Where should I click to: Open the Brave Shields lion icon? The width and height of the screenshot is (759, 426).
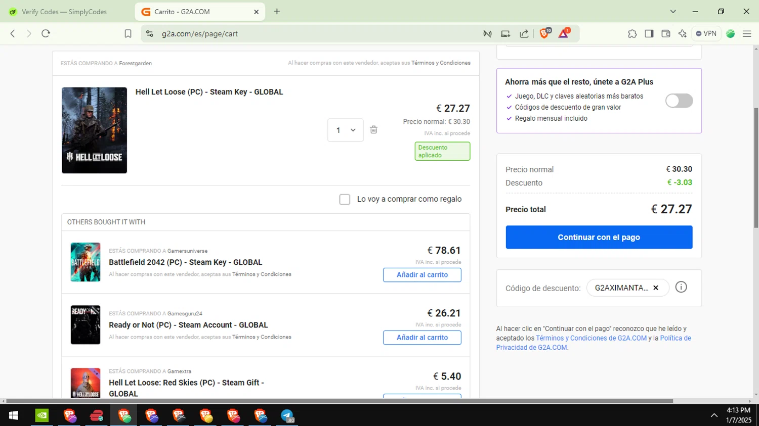[545, 33]
